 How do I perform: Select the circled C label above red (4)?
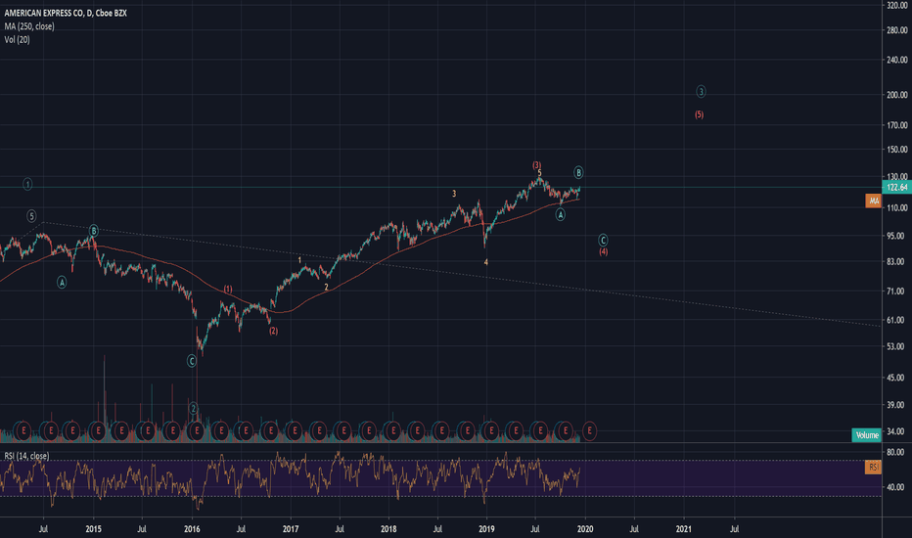(x=603, y=241)
